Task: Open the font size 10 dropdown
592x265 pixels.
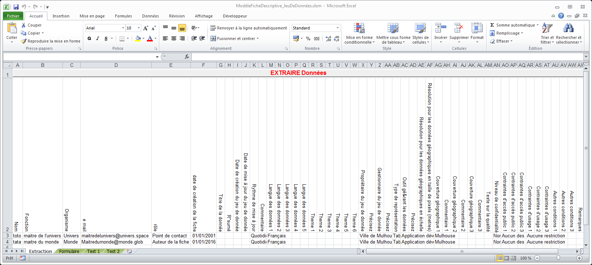Action: tap(139, 28)
